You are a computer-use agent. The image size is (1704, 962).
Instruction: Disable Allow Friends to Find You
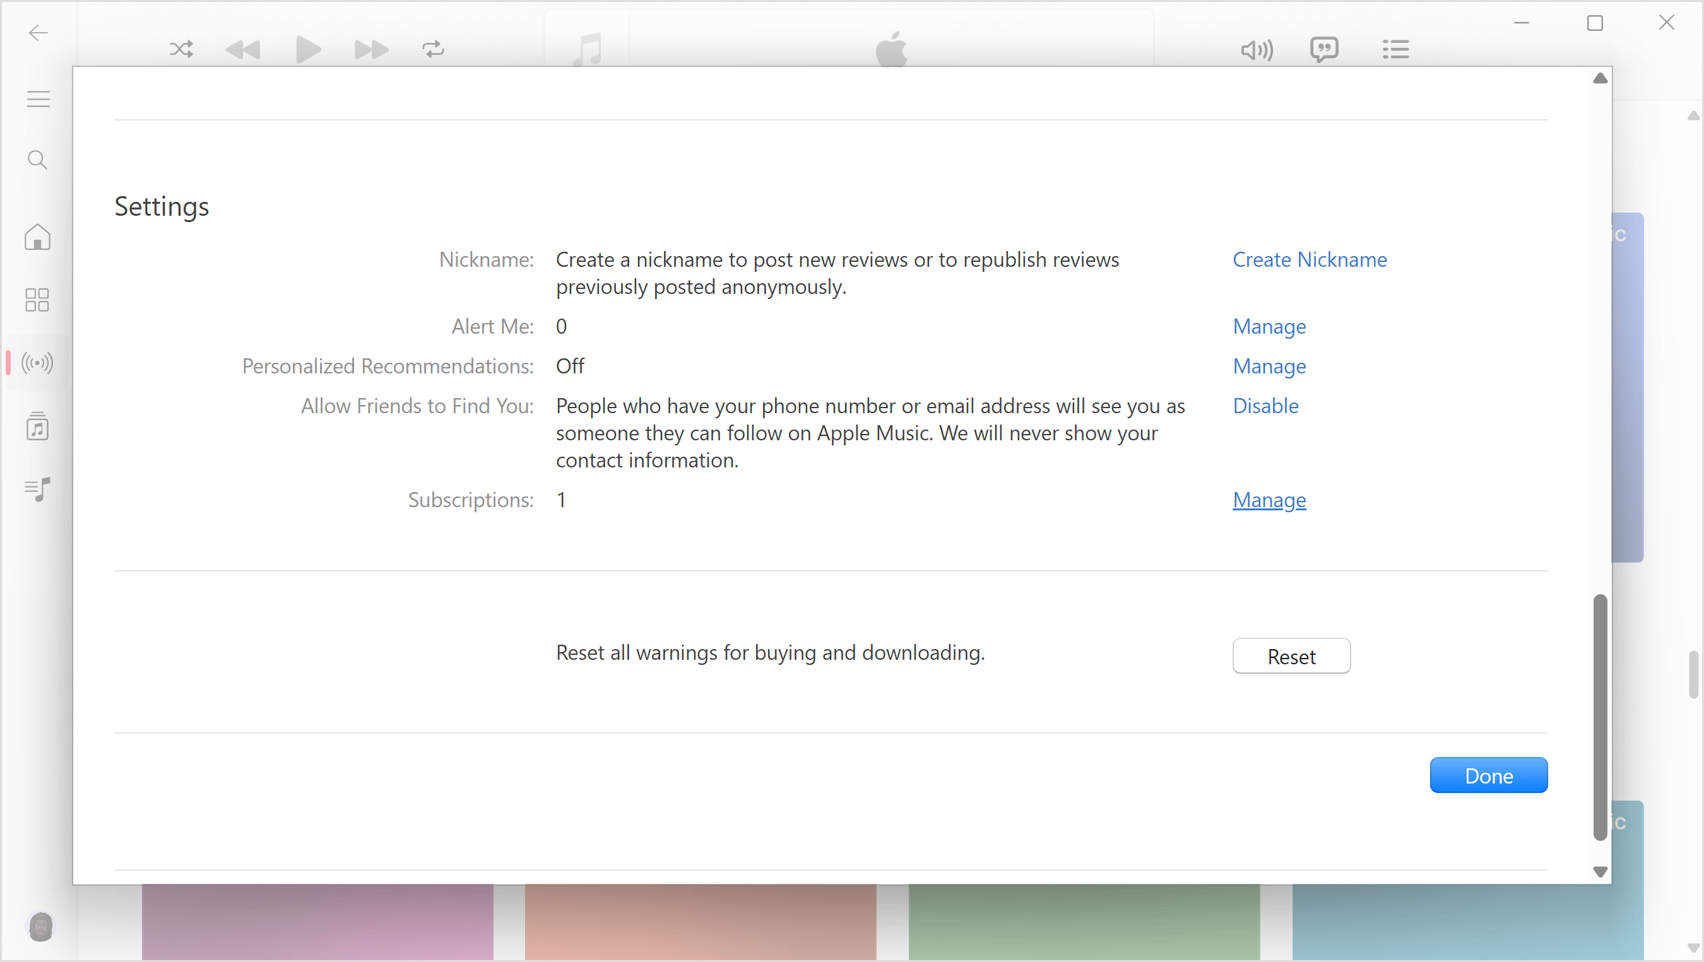pyautogui.click(x=1265, y=406)
